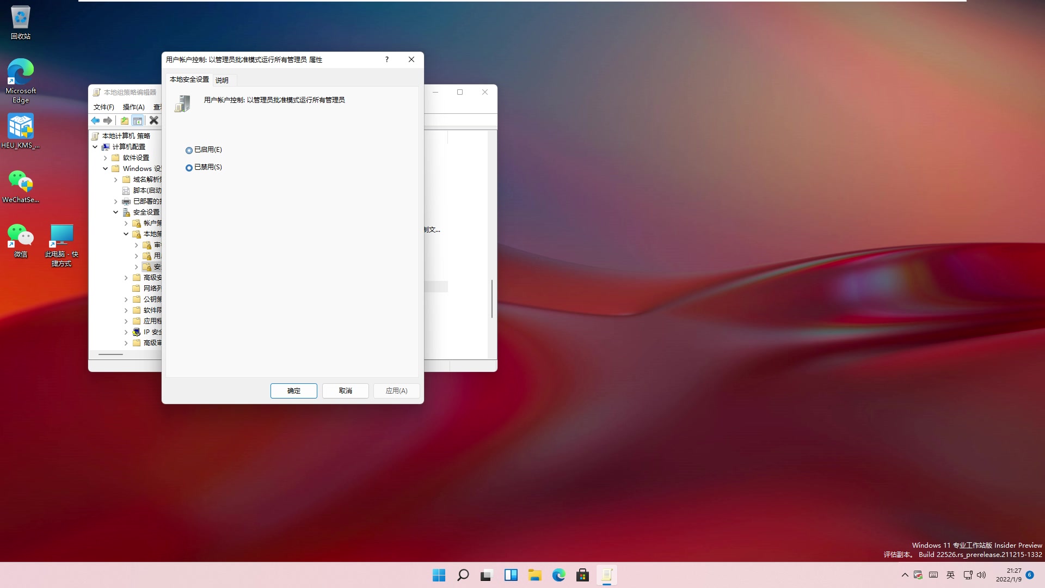Viewport: 1045px width, 588px height.
Task: Open the Start menu
Action: point(439,574)
